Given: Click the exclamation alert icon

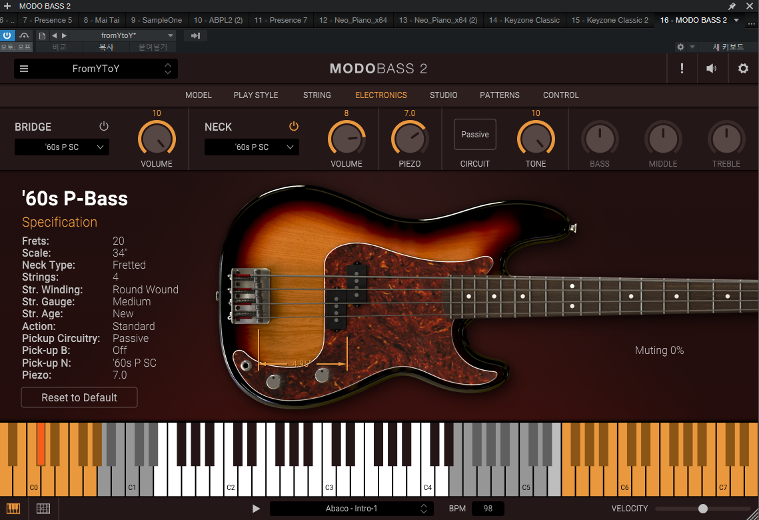Looking at the screenshot, I should click(x=682, y=68).
